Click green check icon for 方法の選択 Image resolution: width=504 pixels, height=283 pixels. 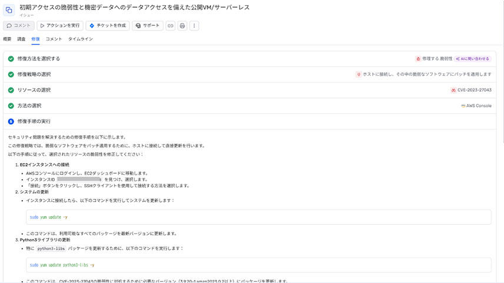[11, 106]
